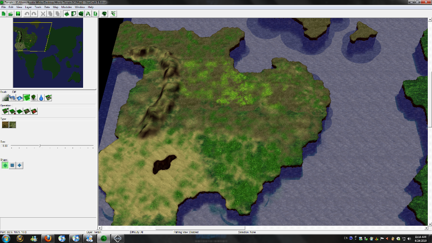
Task: Click the green creature head toolbar icon
Action: (105, 14)
